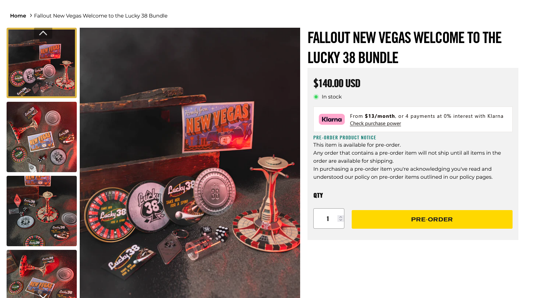Click the yellow PRE-ORDER button
The height and width of the screenshot is (298, 544).
click(x=432, y=219)
